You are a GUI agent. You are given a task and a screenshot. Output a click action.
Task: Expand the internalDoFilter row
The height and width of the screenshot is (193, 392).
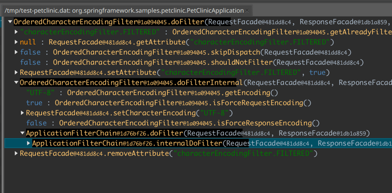[29, 143]
